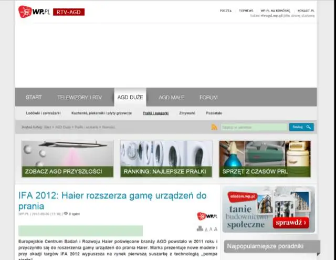Open the ZOBACZ AGD PRZYSZŁOŚCI banner
Image resolution: width=336 pixels, height=260 pixels.
click(68, 159)
